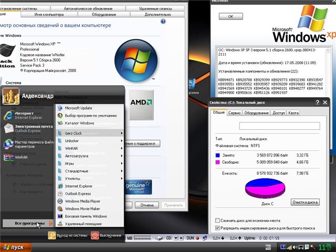Screen dimensions: 336x252
Task: Expand the Unlocker submenu
Action: pyautogui.click(x=90, y=141)
